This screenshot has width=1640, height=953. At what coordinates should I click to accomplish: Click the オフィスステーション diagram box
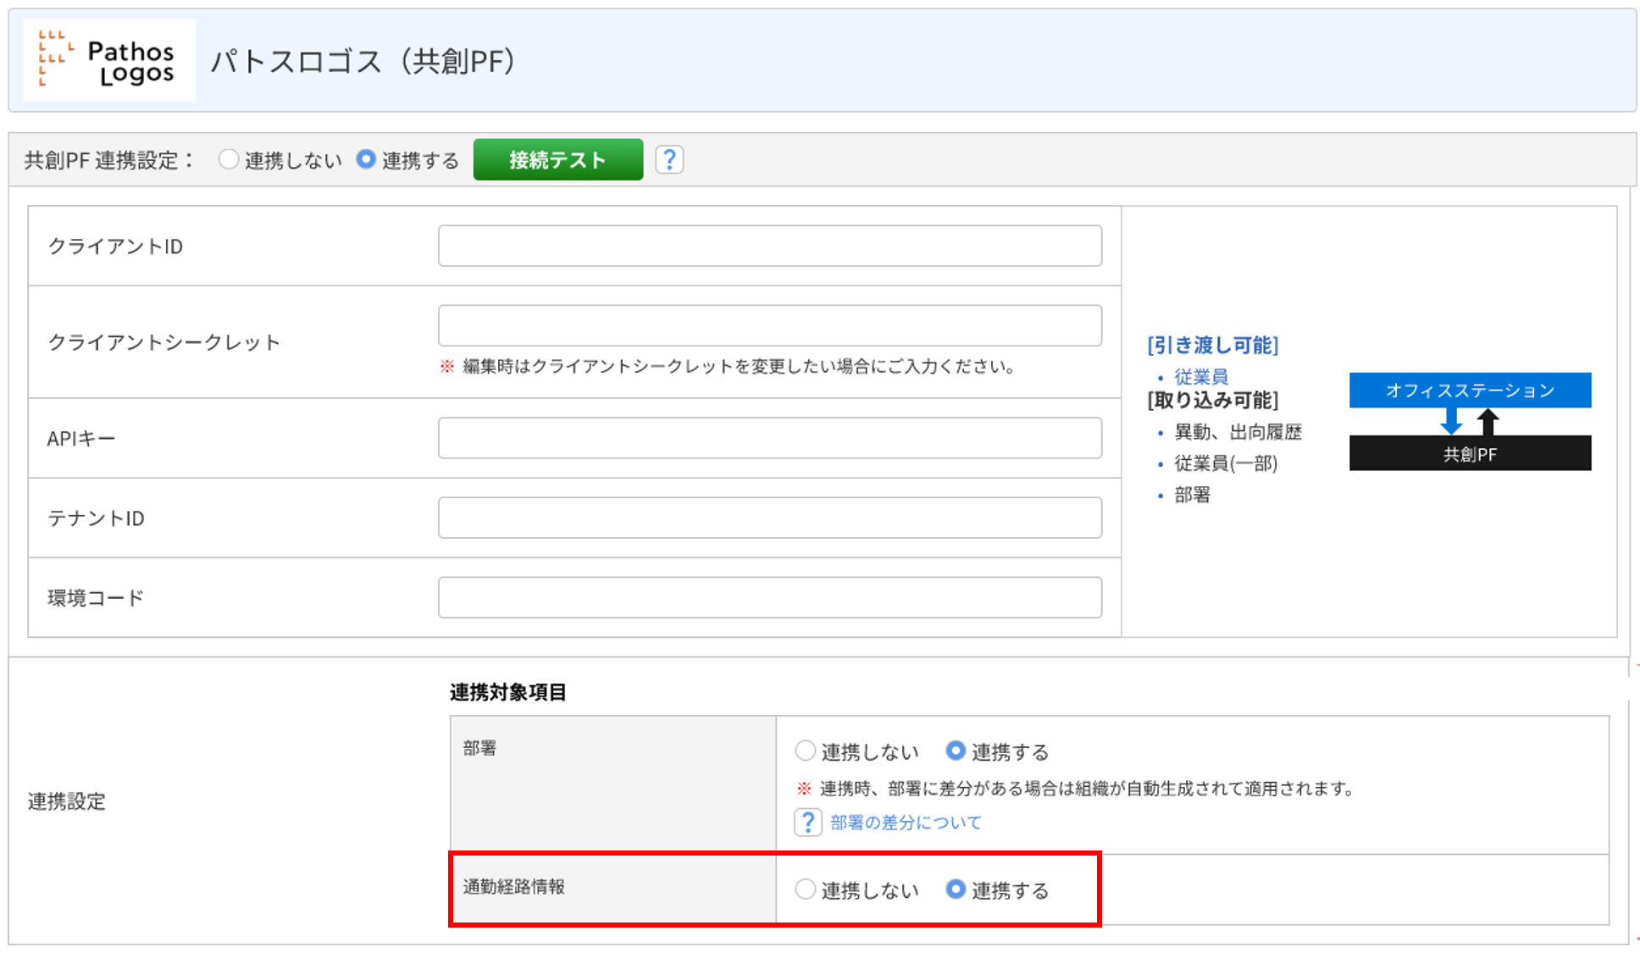(x=1470, y=391)
